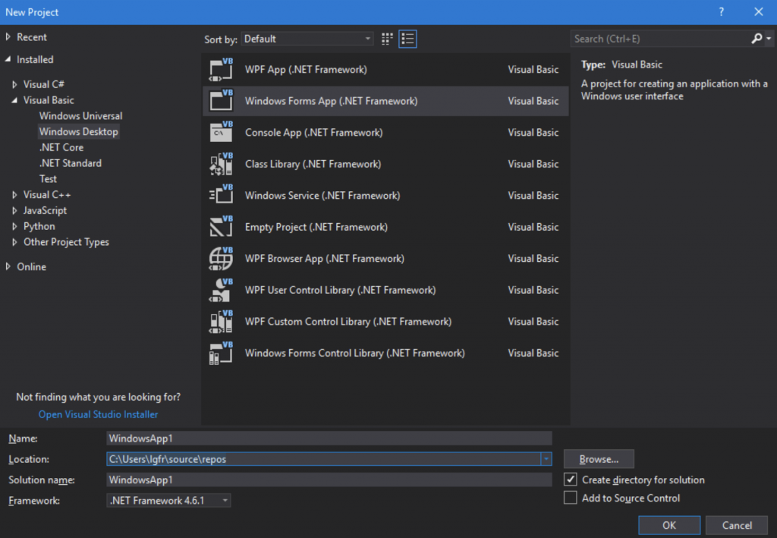Toggle the list view display mode
Screen dimensions: 777x538
pyautogui.click(x=407, y=38)
